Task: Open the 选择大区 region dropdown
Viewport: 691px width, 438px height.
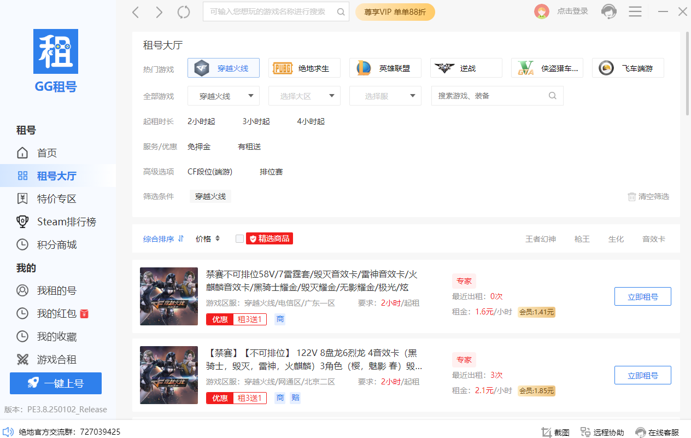Action: [x=304, y=95]
